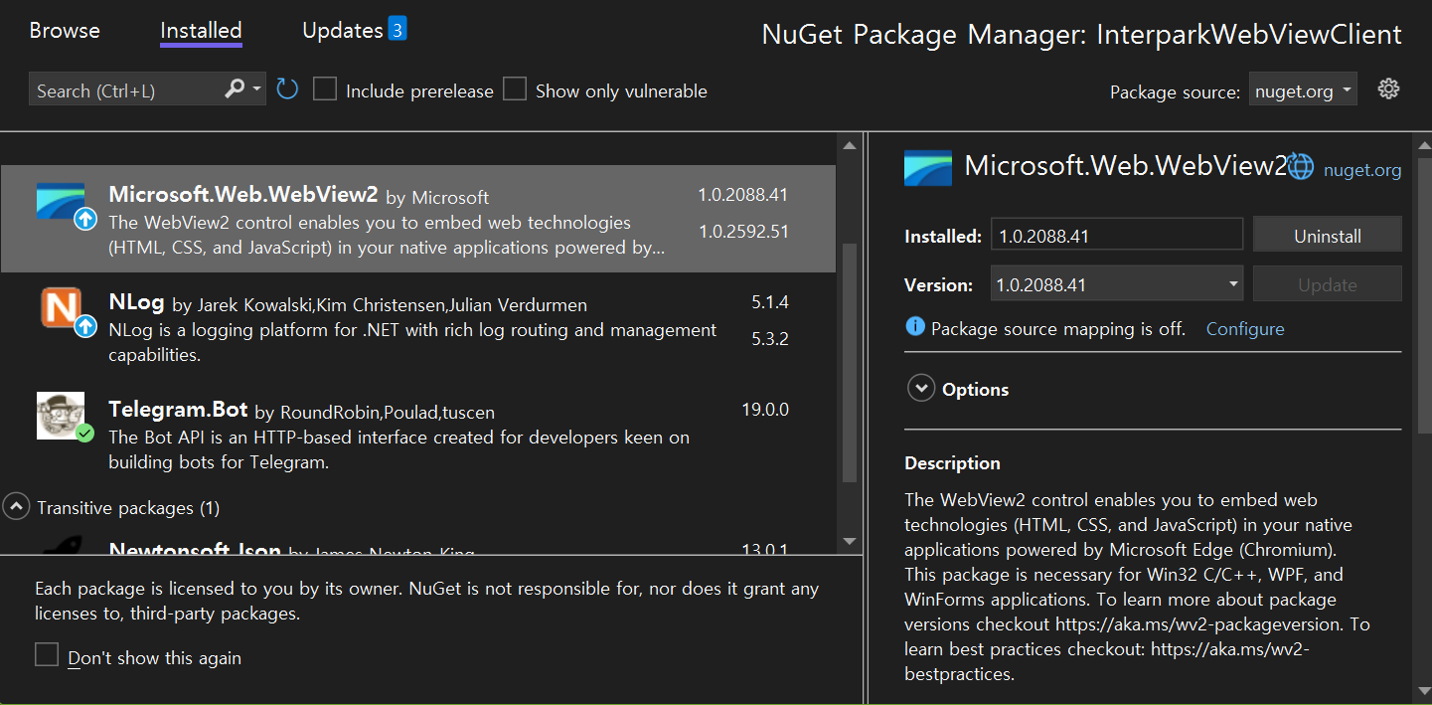Click WebView2 installed version 1.0.2088.41 in list

[743, 195]
